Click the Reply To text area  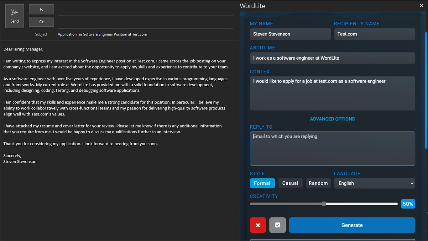[x=332, y=148]
